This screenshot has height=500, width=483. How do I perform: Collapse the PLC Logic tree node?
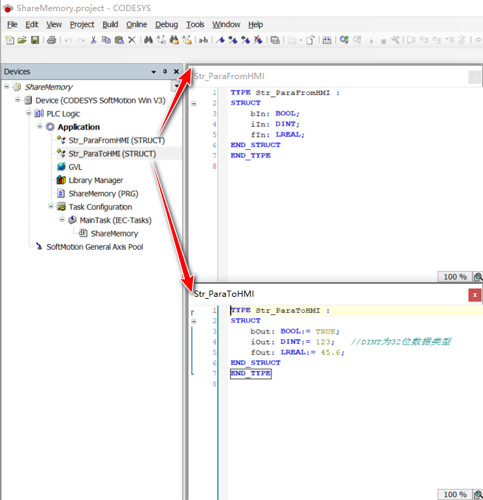[28, 113]
